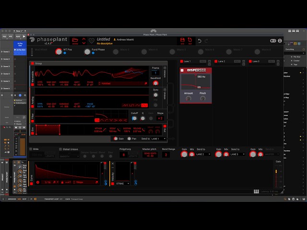307x230 pixels.
Task: Adjust the WT Pos macro knob
Action: click(59, 51)
